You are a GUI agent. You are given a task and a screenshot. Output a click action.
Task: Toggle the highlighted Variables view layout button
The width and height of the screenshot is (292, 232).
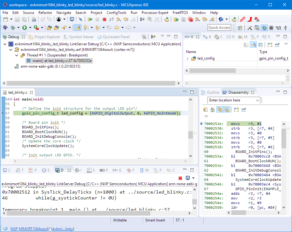pyautogui.click(x=253, y=45)
